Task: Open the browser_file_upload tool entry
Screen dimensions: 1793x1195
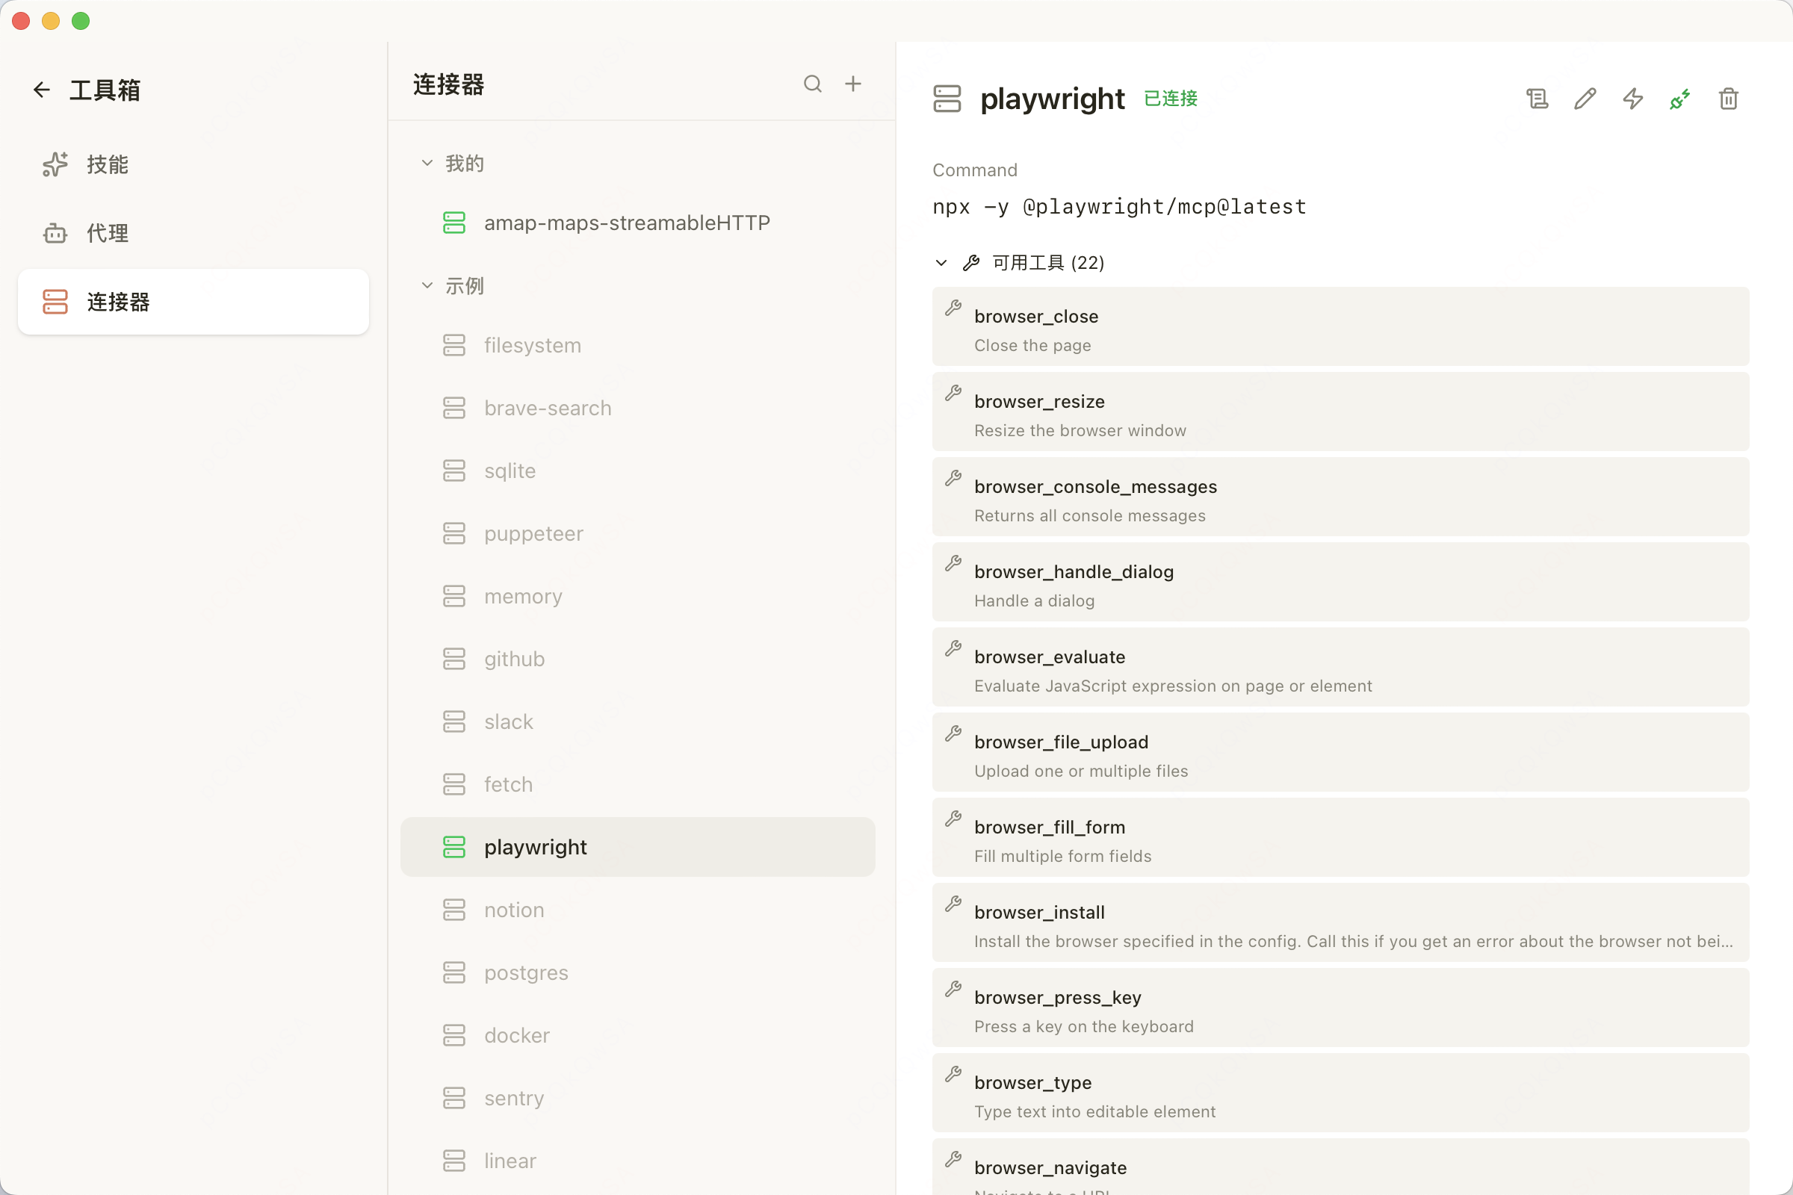Action: coord(1340,753)
